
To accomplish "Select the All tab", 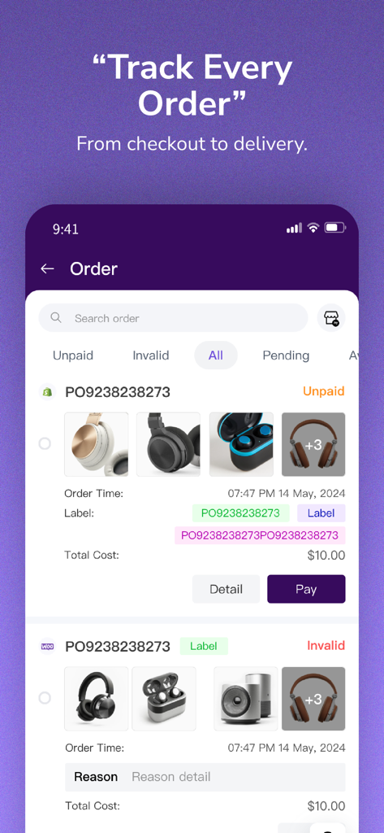I will [216, 355].
